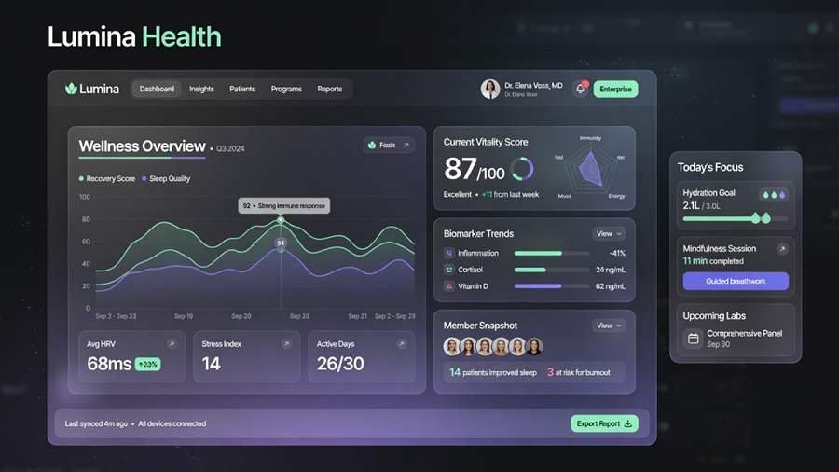The image size is (839, 472).
Task: Click '62 ng/mL' Vitamin D value
Action: coord(611,286)
